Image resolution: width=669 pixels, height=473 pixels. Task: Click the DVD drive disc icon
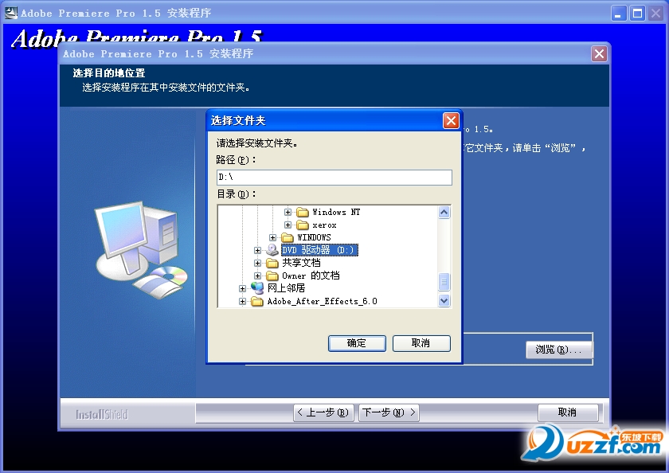pos(272,250)
